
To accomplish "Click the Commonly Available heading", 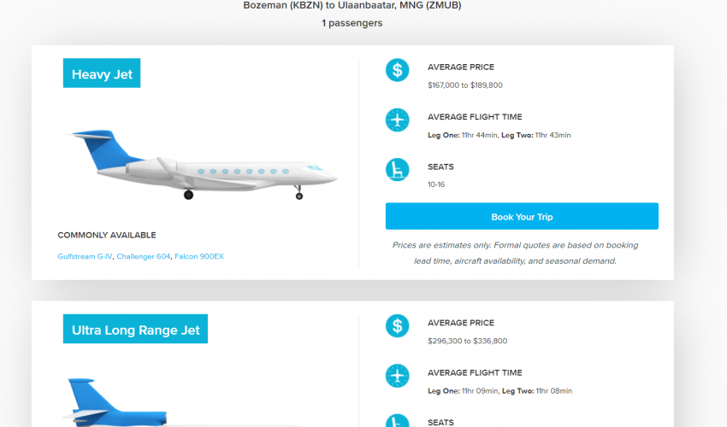I will [x=107, y=235].
